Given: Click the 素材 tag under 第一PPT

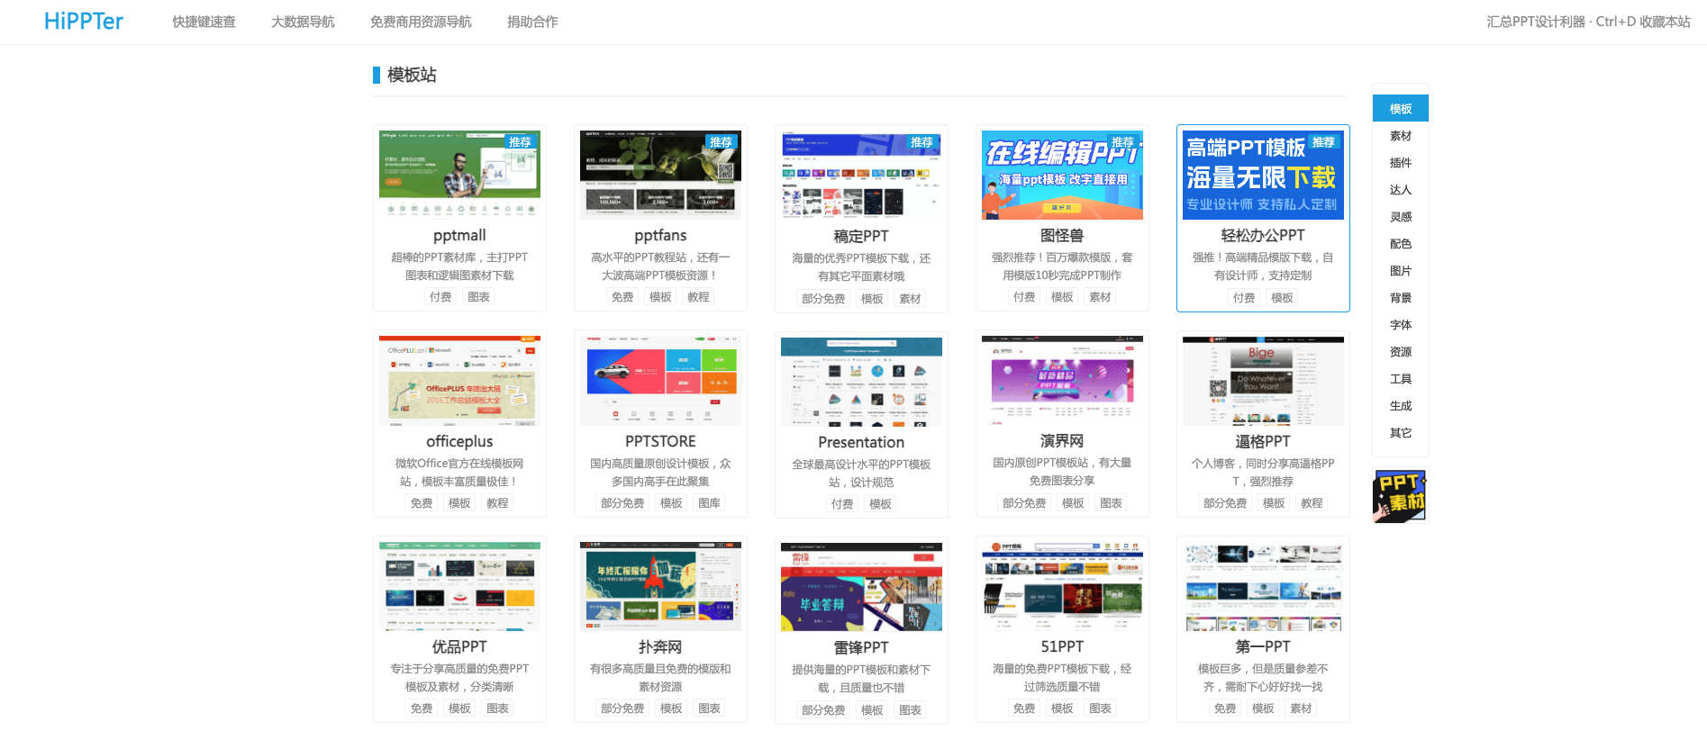Looking at the screenshot, I should click(1301, 708).
